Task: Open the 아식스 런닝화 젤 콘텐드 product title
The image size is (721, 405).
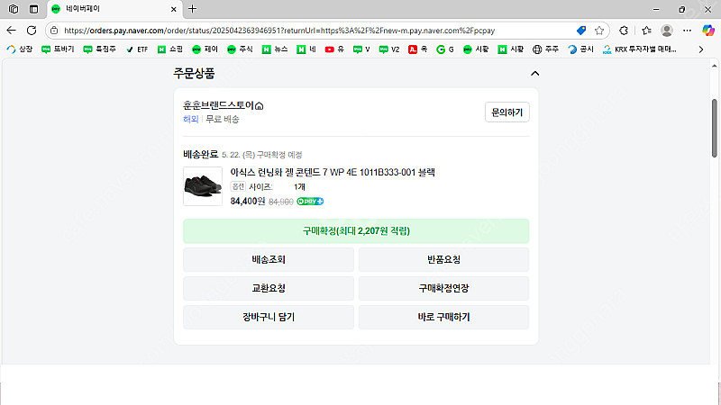Action: (333, 172)
